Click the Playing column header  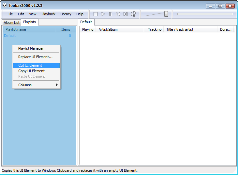click(88, 29)
